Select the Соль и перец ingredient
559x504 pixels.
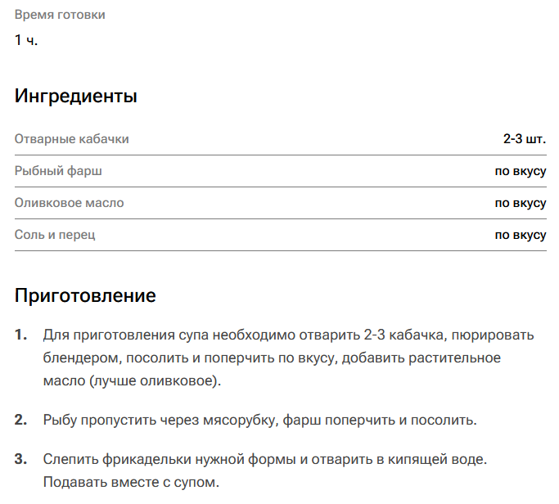55,235
